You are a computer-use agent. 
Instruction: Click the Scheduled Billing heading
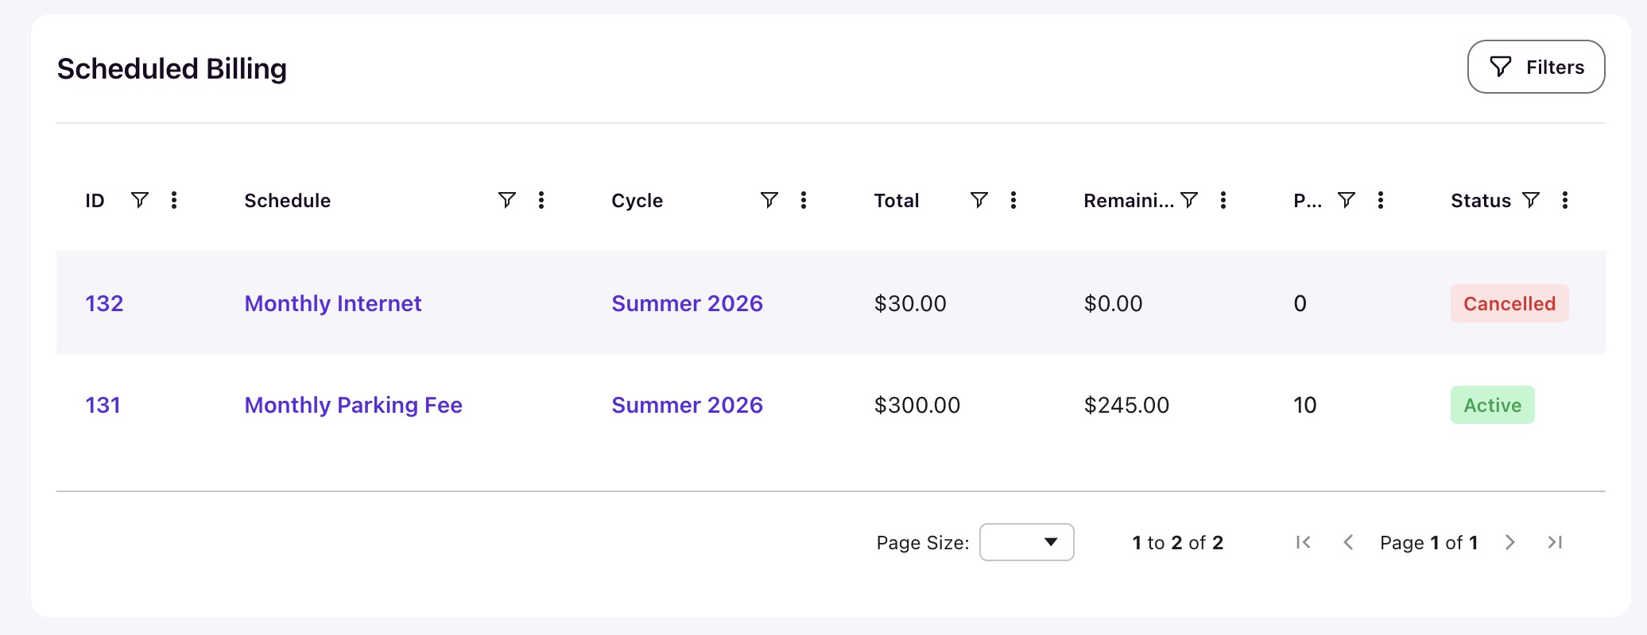click(172, 69)
